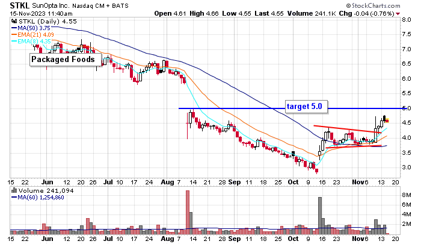
Task: Click the STKL (Daily) 4.55 legend
Action: [x=48, y=21]
